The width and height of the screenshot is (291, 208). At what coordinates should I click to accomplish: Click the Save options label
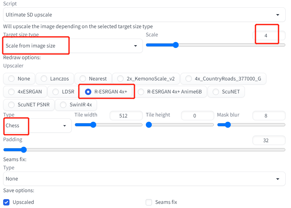[x=19, y=191]
